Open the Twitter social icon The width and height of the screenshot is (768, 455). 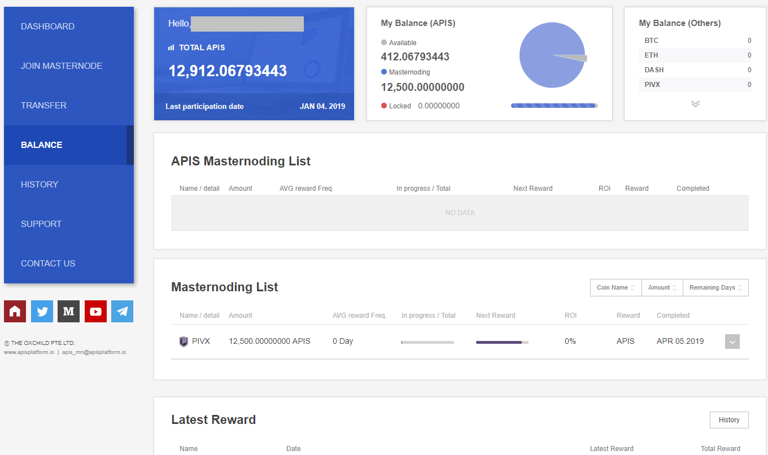(x=42, y=311)
